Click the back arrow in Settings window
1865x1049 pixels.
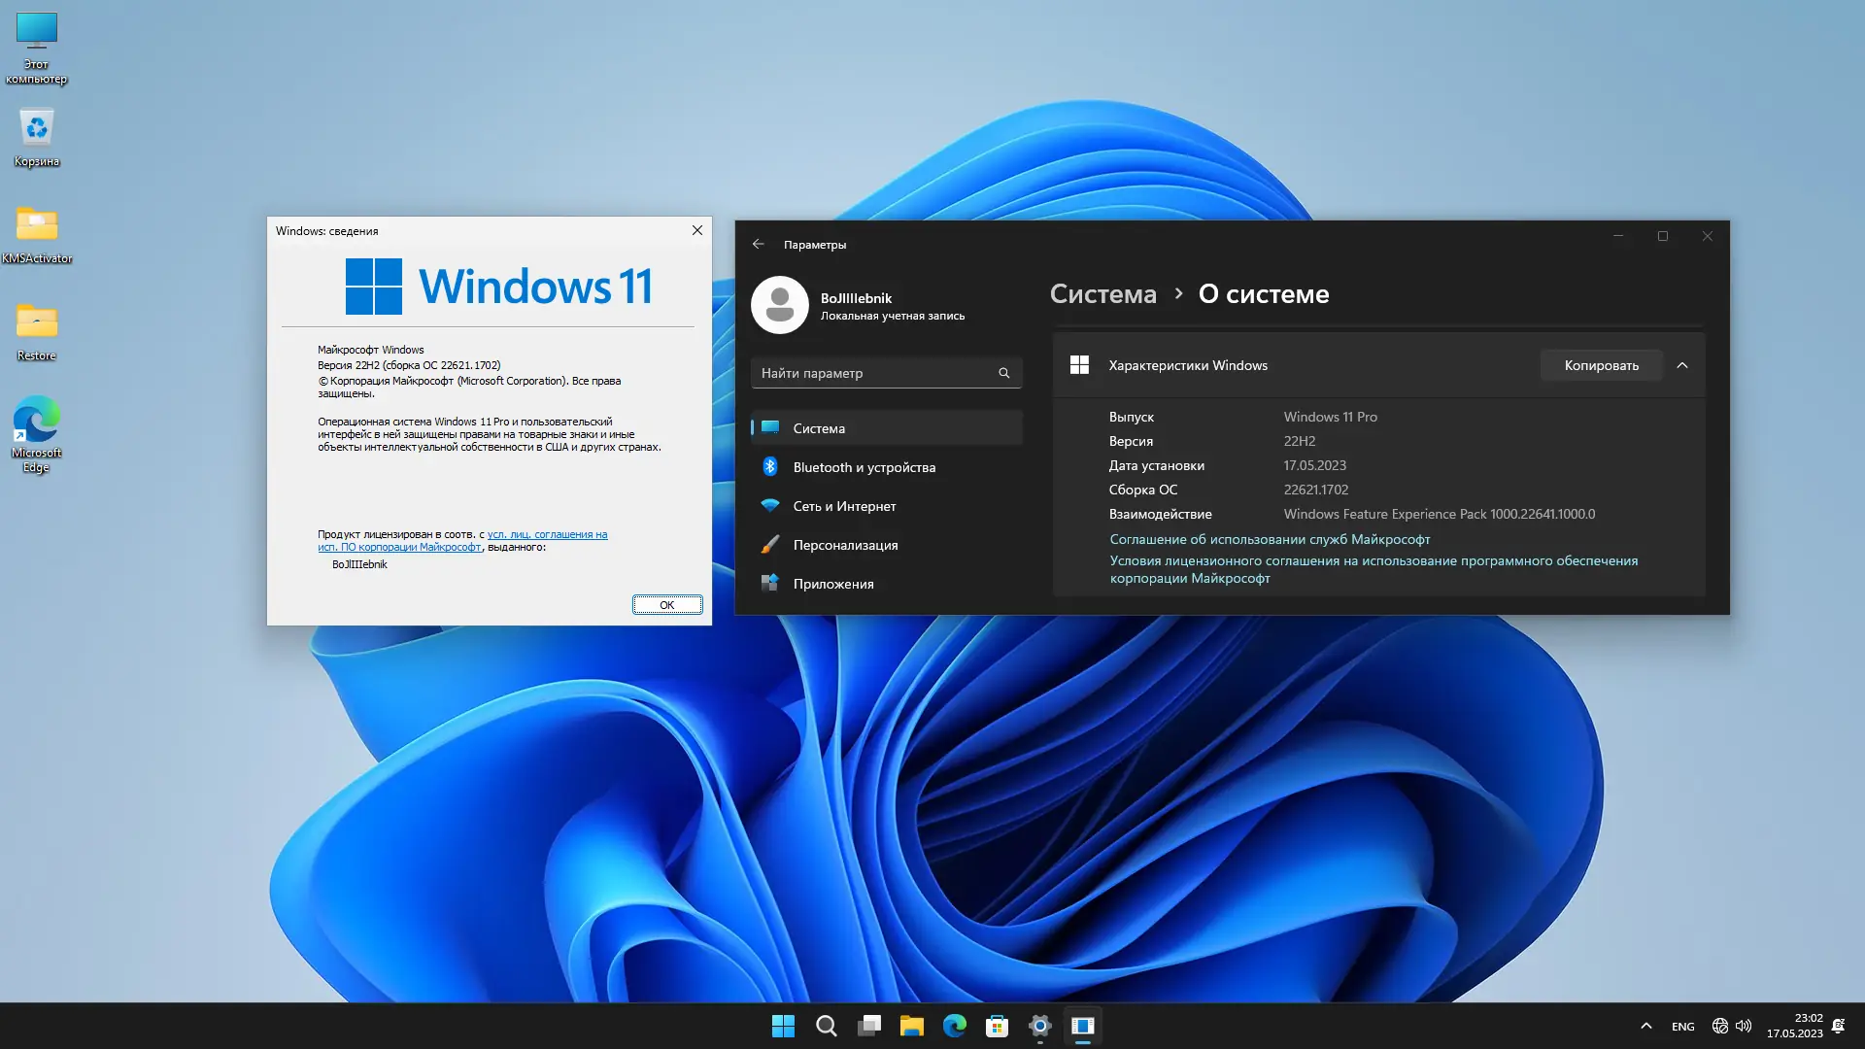(759, 245)
